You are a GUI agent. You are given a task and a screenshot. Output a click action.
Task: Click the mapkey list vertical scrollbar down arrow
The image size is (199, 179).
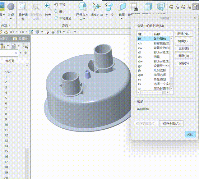pos(171,89)
